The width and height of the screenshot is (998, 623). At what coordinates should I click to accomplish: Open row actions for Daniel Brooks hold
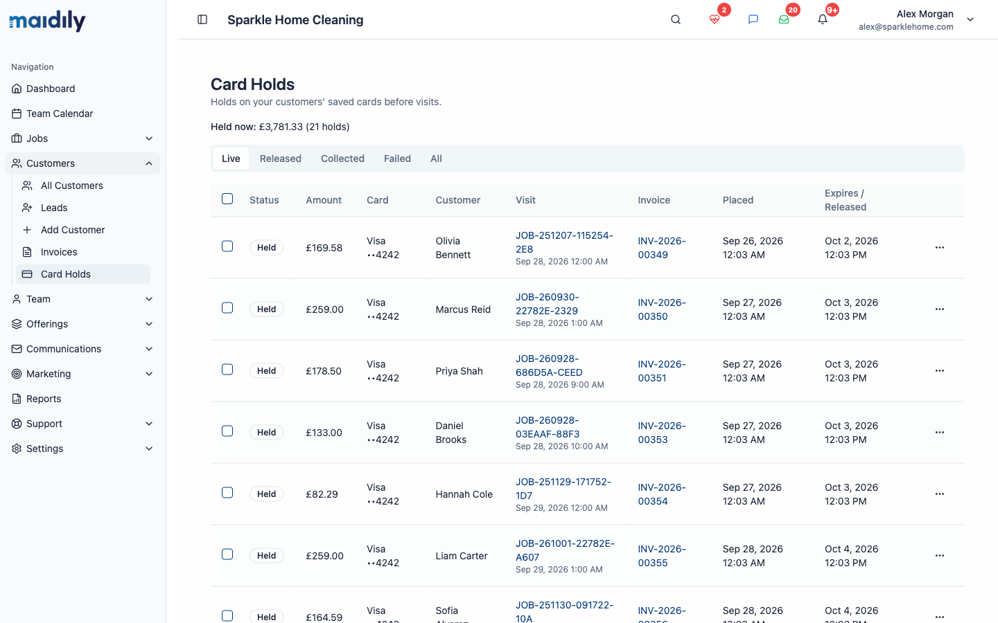[940, 433]
